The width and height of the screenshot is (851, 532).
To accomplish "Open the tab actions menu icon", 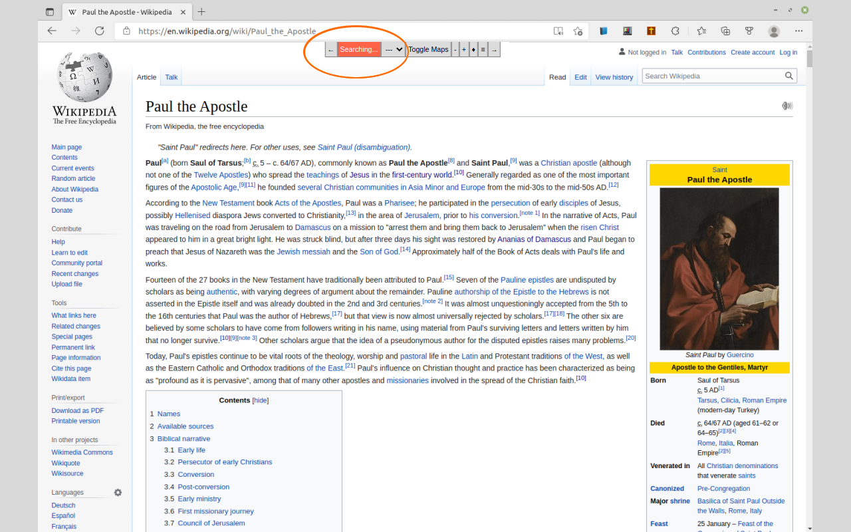I will (50, 11).
